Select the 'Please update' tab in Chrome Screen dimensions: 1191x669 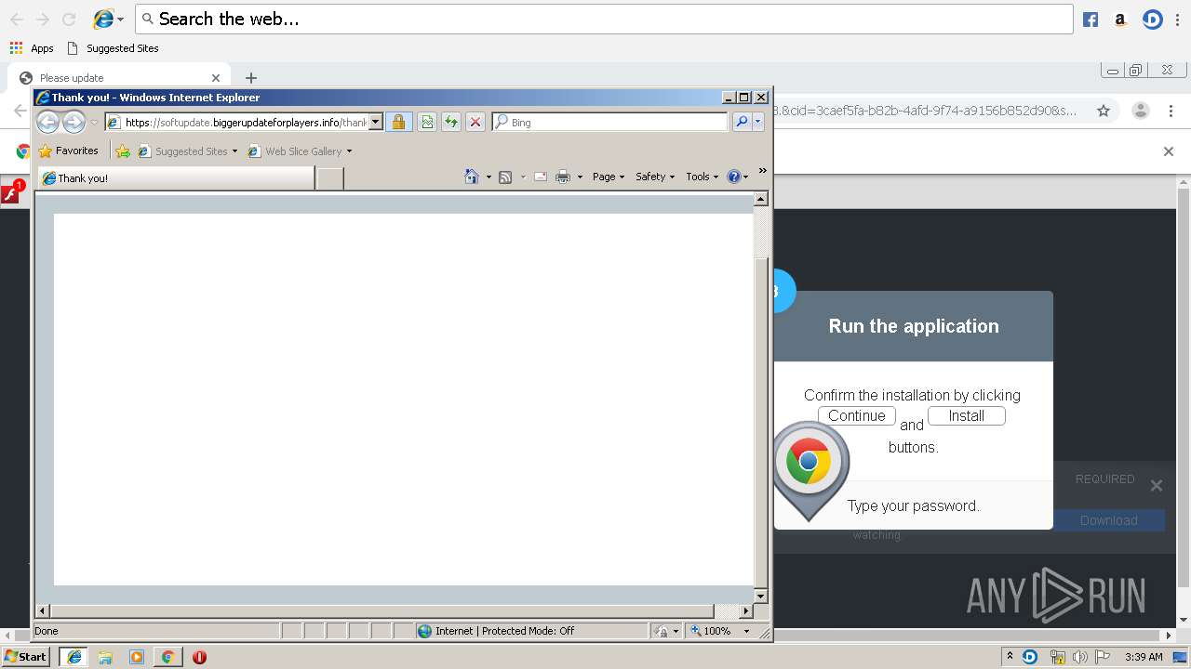tap(119, 78)
